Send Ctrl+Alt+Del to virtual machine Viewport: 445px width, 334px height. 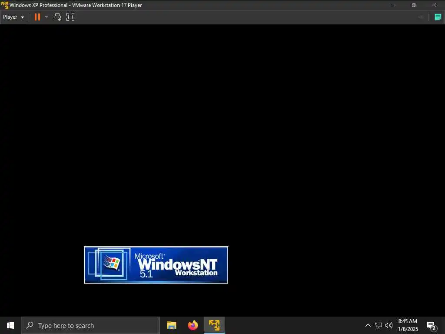(x=57, y=17)
